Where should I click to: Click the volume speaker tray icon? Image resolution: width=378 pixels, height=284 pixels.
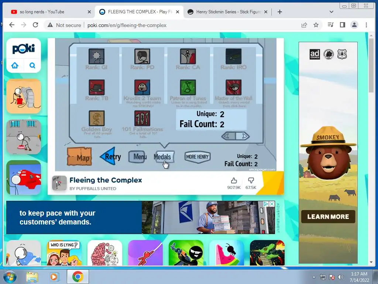click(341, 277)
